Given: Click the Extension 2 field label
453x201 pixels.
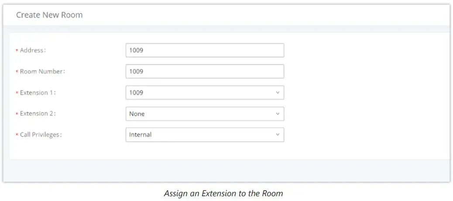Looking at the screenshot, I should point(38,113).
